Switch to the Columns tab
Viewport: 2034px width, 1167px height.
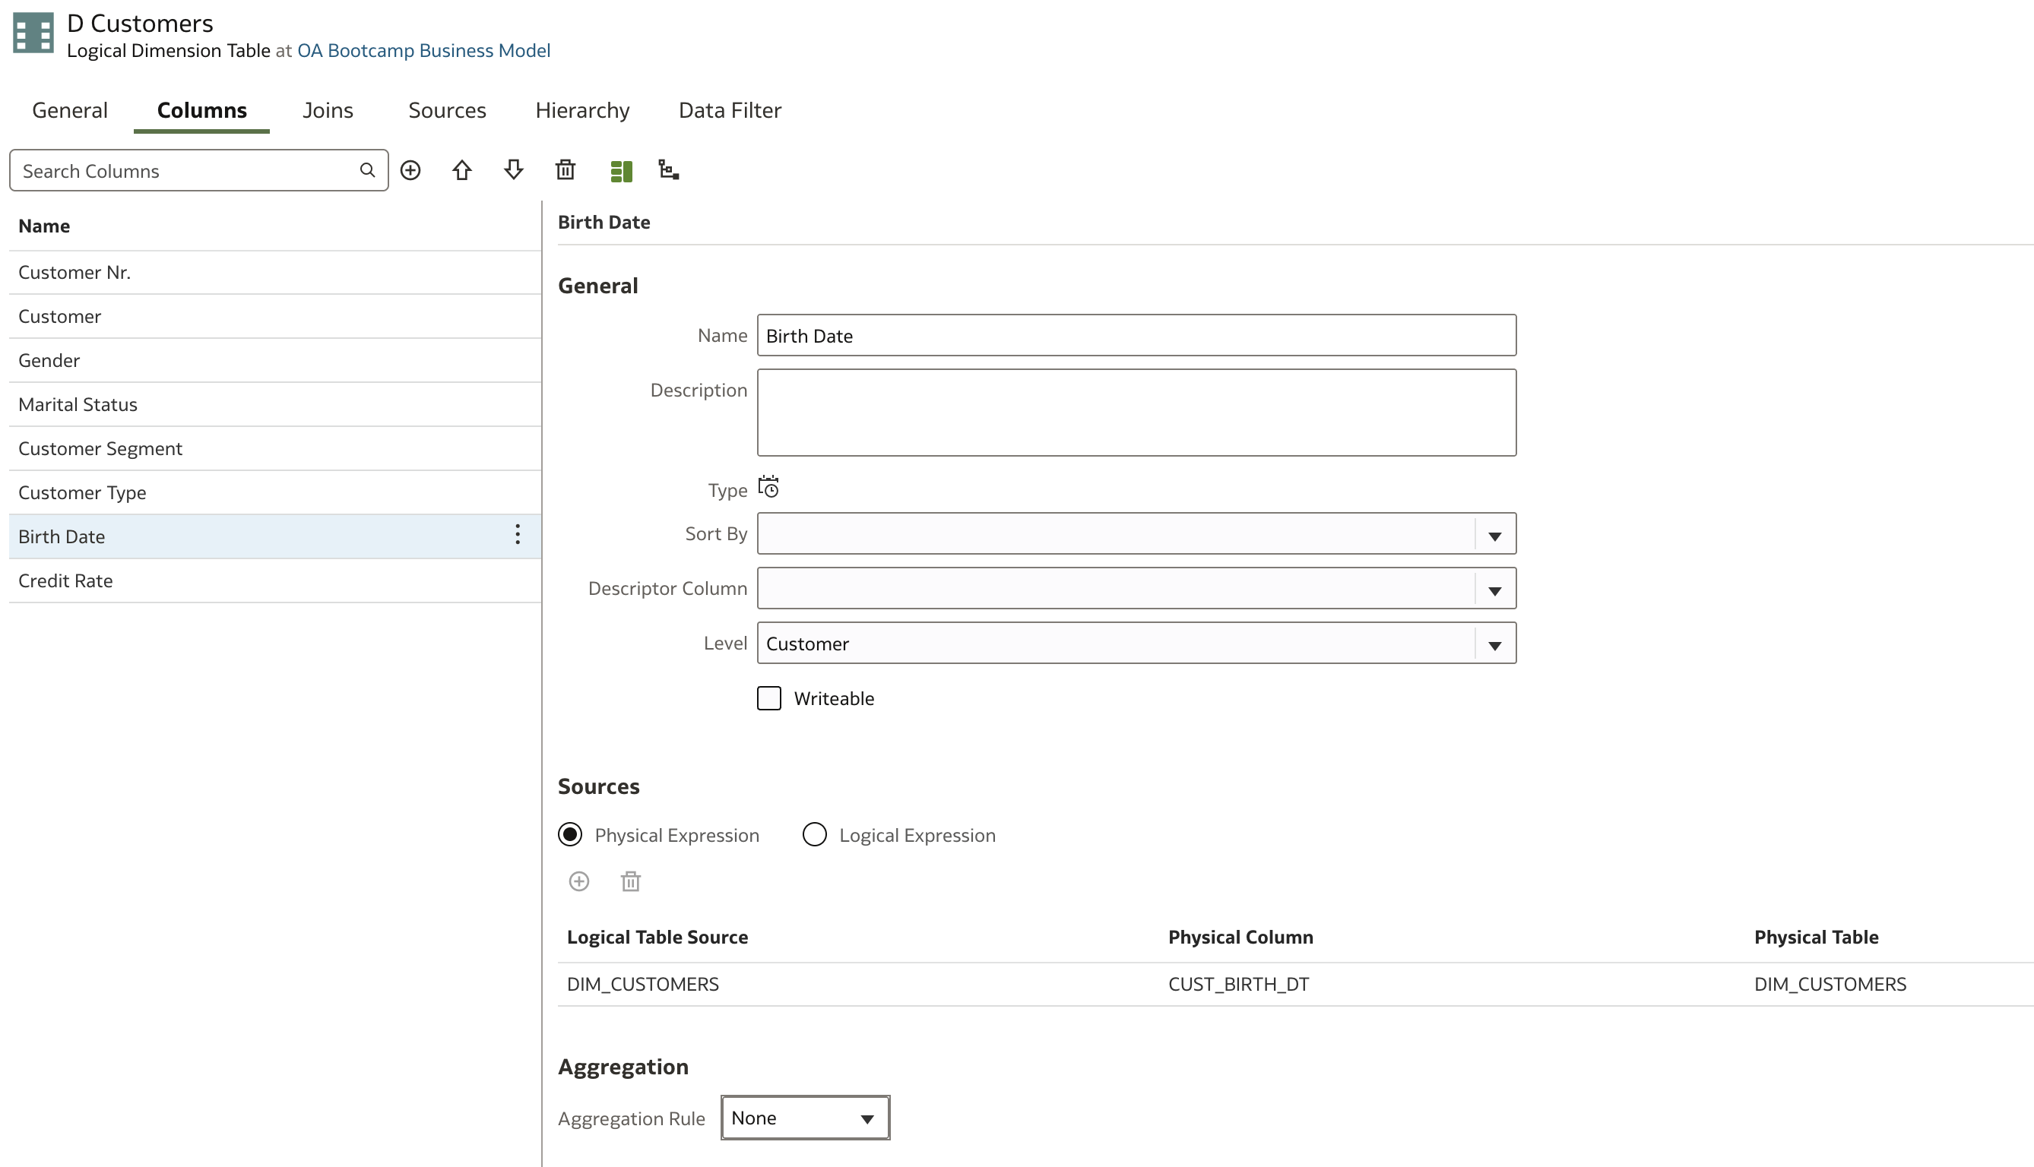point(202,110)
